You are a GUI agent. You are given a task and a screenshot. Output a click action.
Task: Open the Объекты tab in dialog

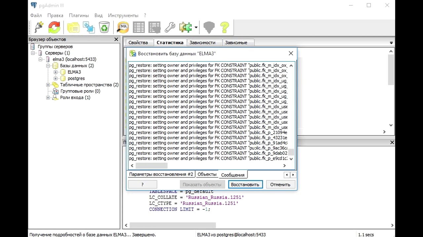[x=207, y=174]
